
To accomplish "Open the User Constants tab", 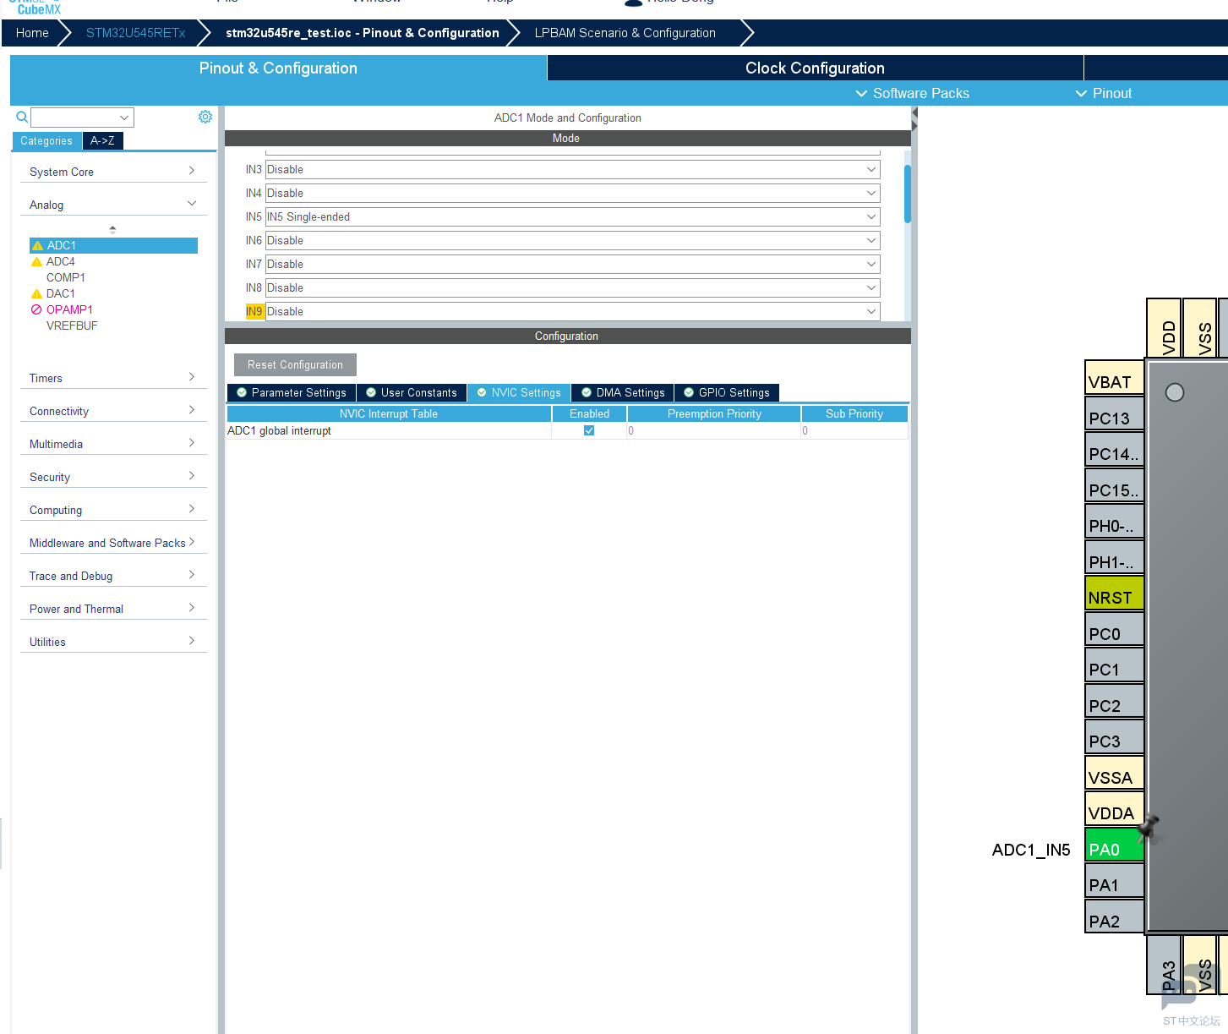I will pos(412,393).
